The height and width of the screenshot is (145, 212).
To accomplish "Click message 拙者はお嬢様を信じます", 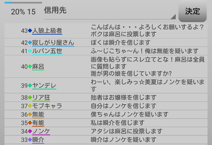I will click(124, 97).
